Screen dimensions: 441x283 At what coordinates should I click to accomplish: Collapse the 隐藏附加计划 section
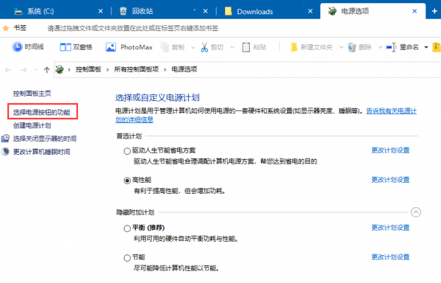(x=416, y=212)
